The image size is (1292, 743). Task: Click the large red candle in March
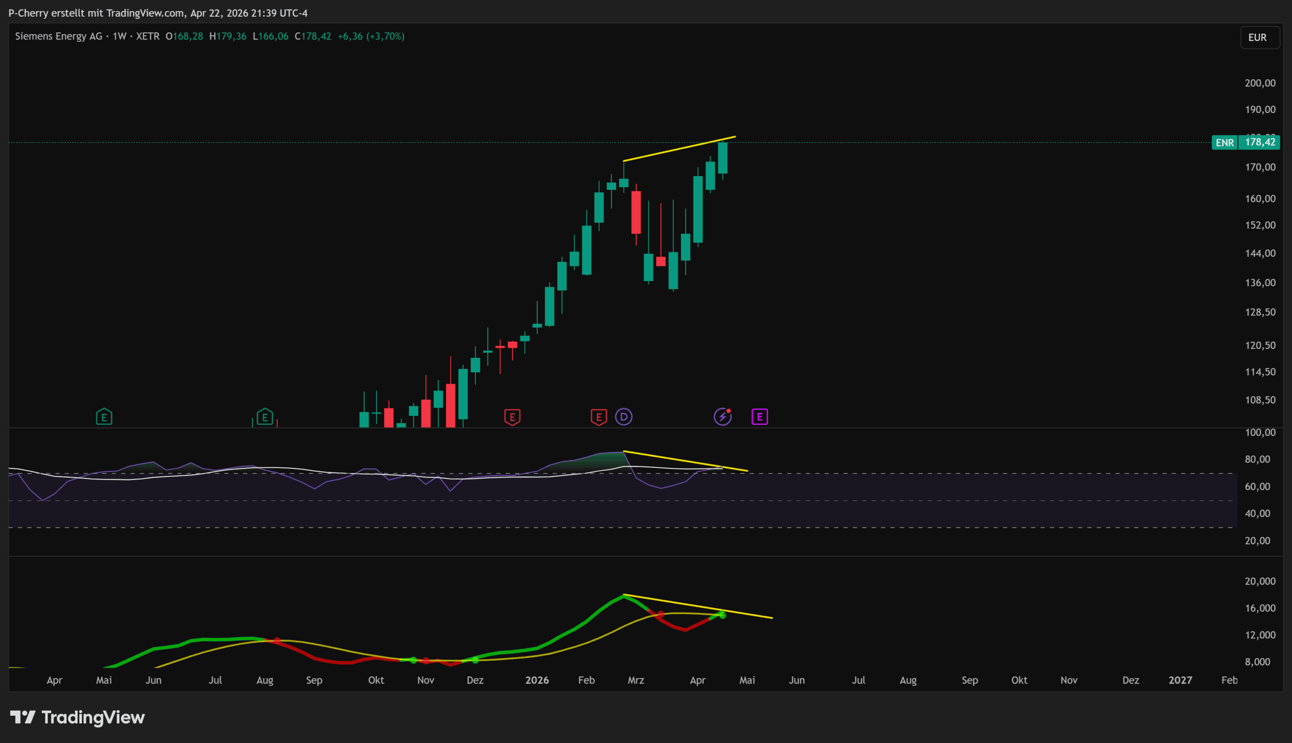(x=636, y=213)
